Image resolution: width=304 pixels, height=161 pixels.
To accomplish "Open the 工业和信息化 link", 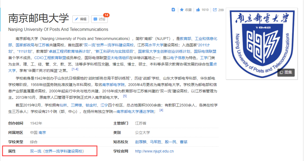I will click(206, 39).
